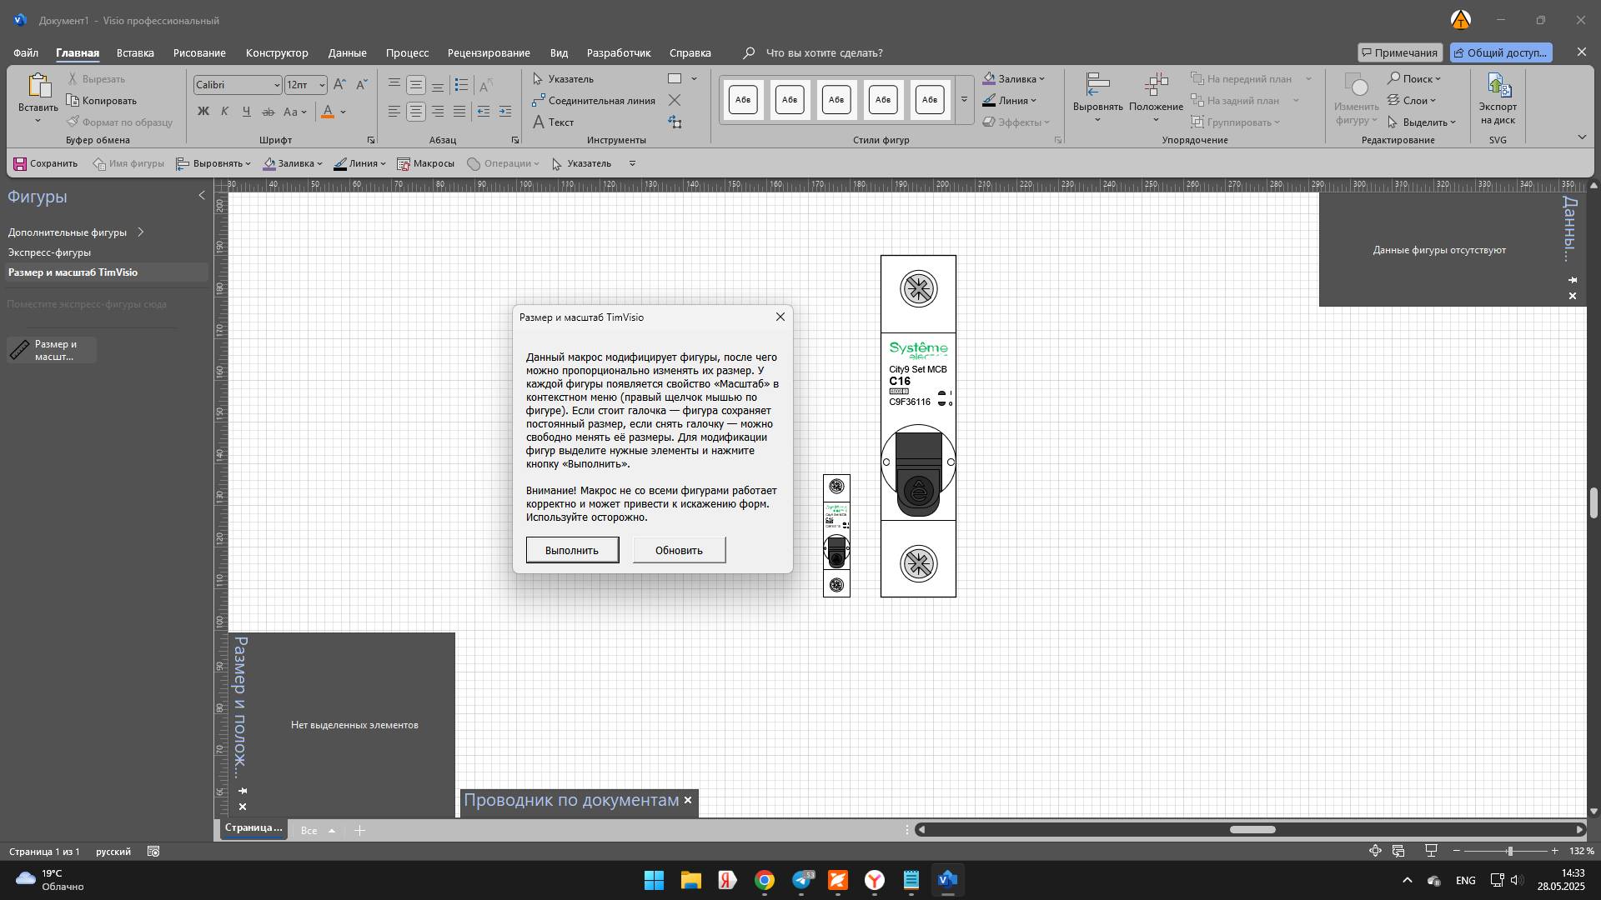Click the Export SVG to disk icon
The image size is (1601, 900).
coord(1498,86)
